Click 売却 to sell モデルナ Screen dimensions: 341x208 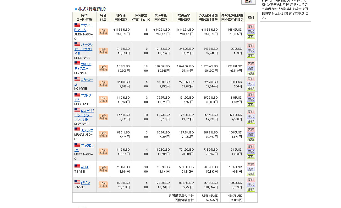pyautogui.click(x=251, y=134)
